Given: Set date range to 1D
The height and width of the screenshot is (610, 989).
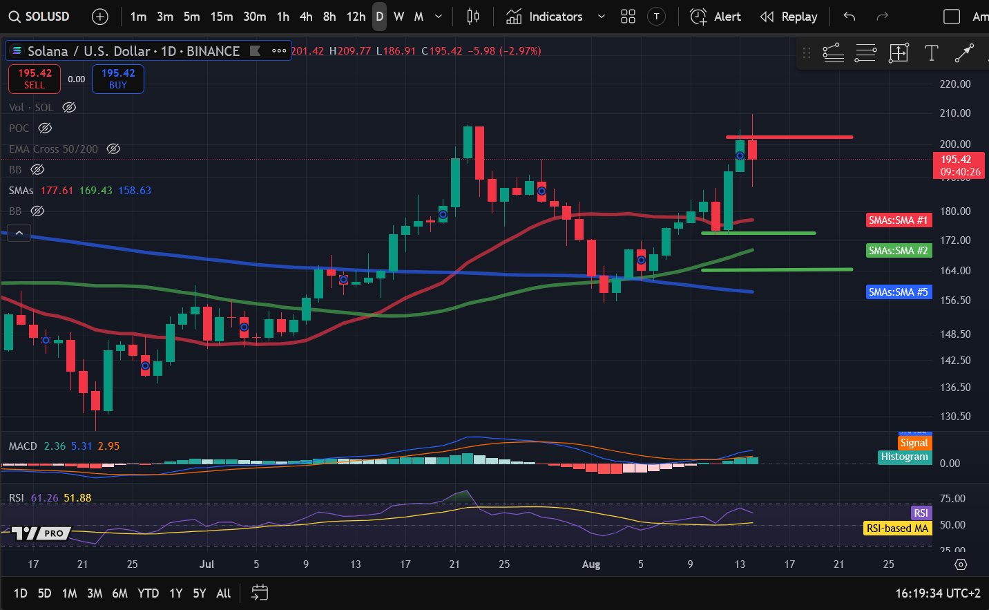Looking at the screenshot, I should [20, 593].
